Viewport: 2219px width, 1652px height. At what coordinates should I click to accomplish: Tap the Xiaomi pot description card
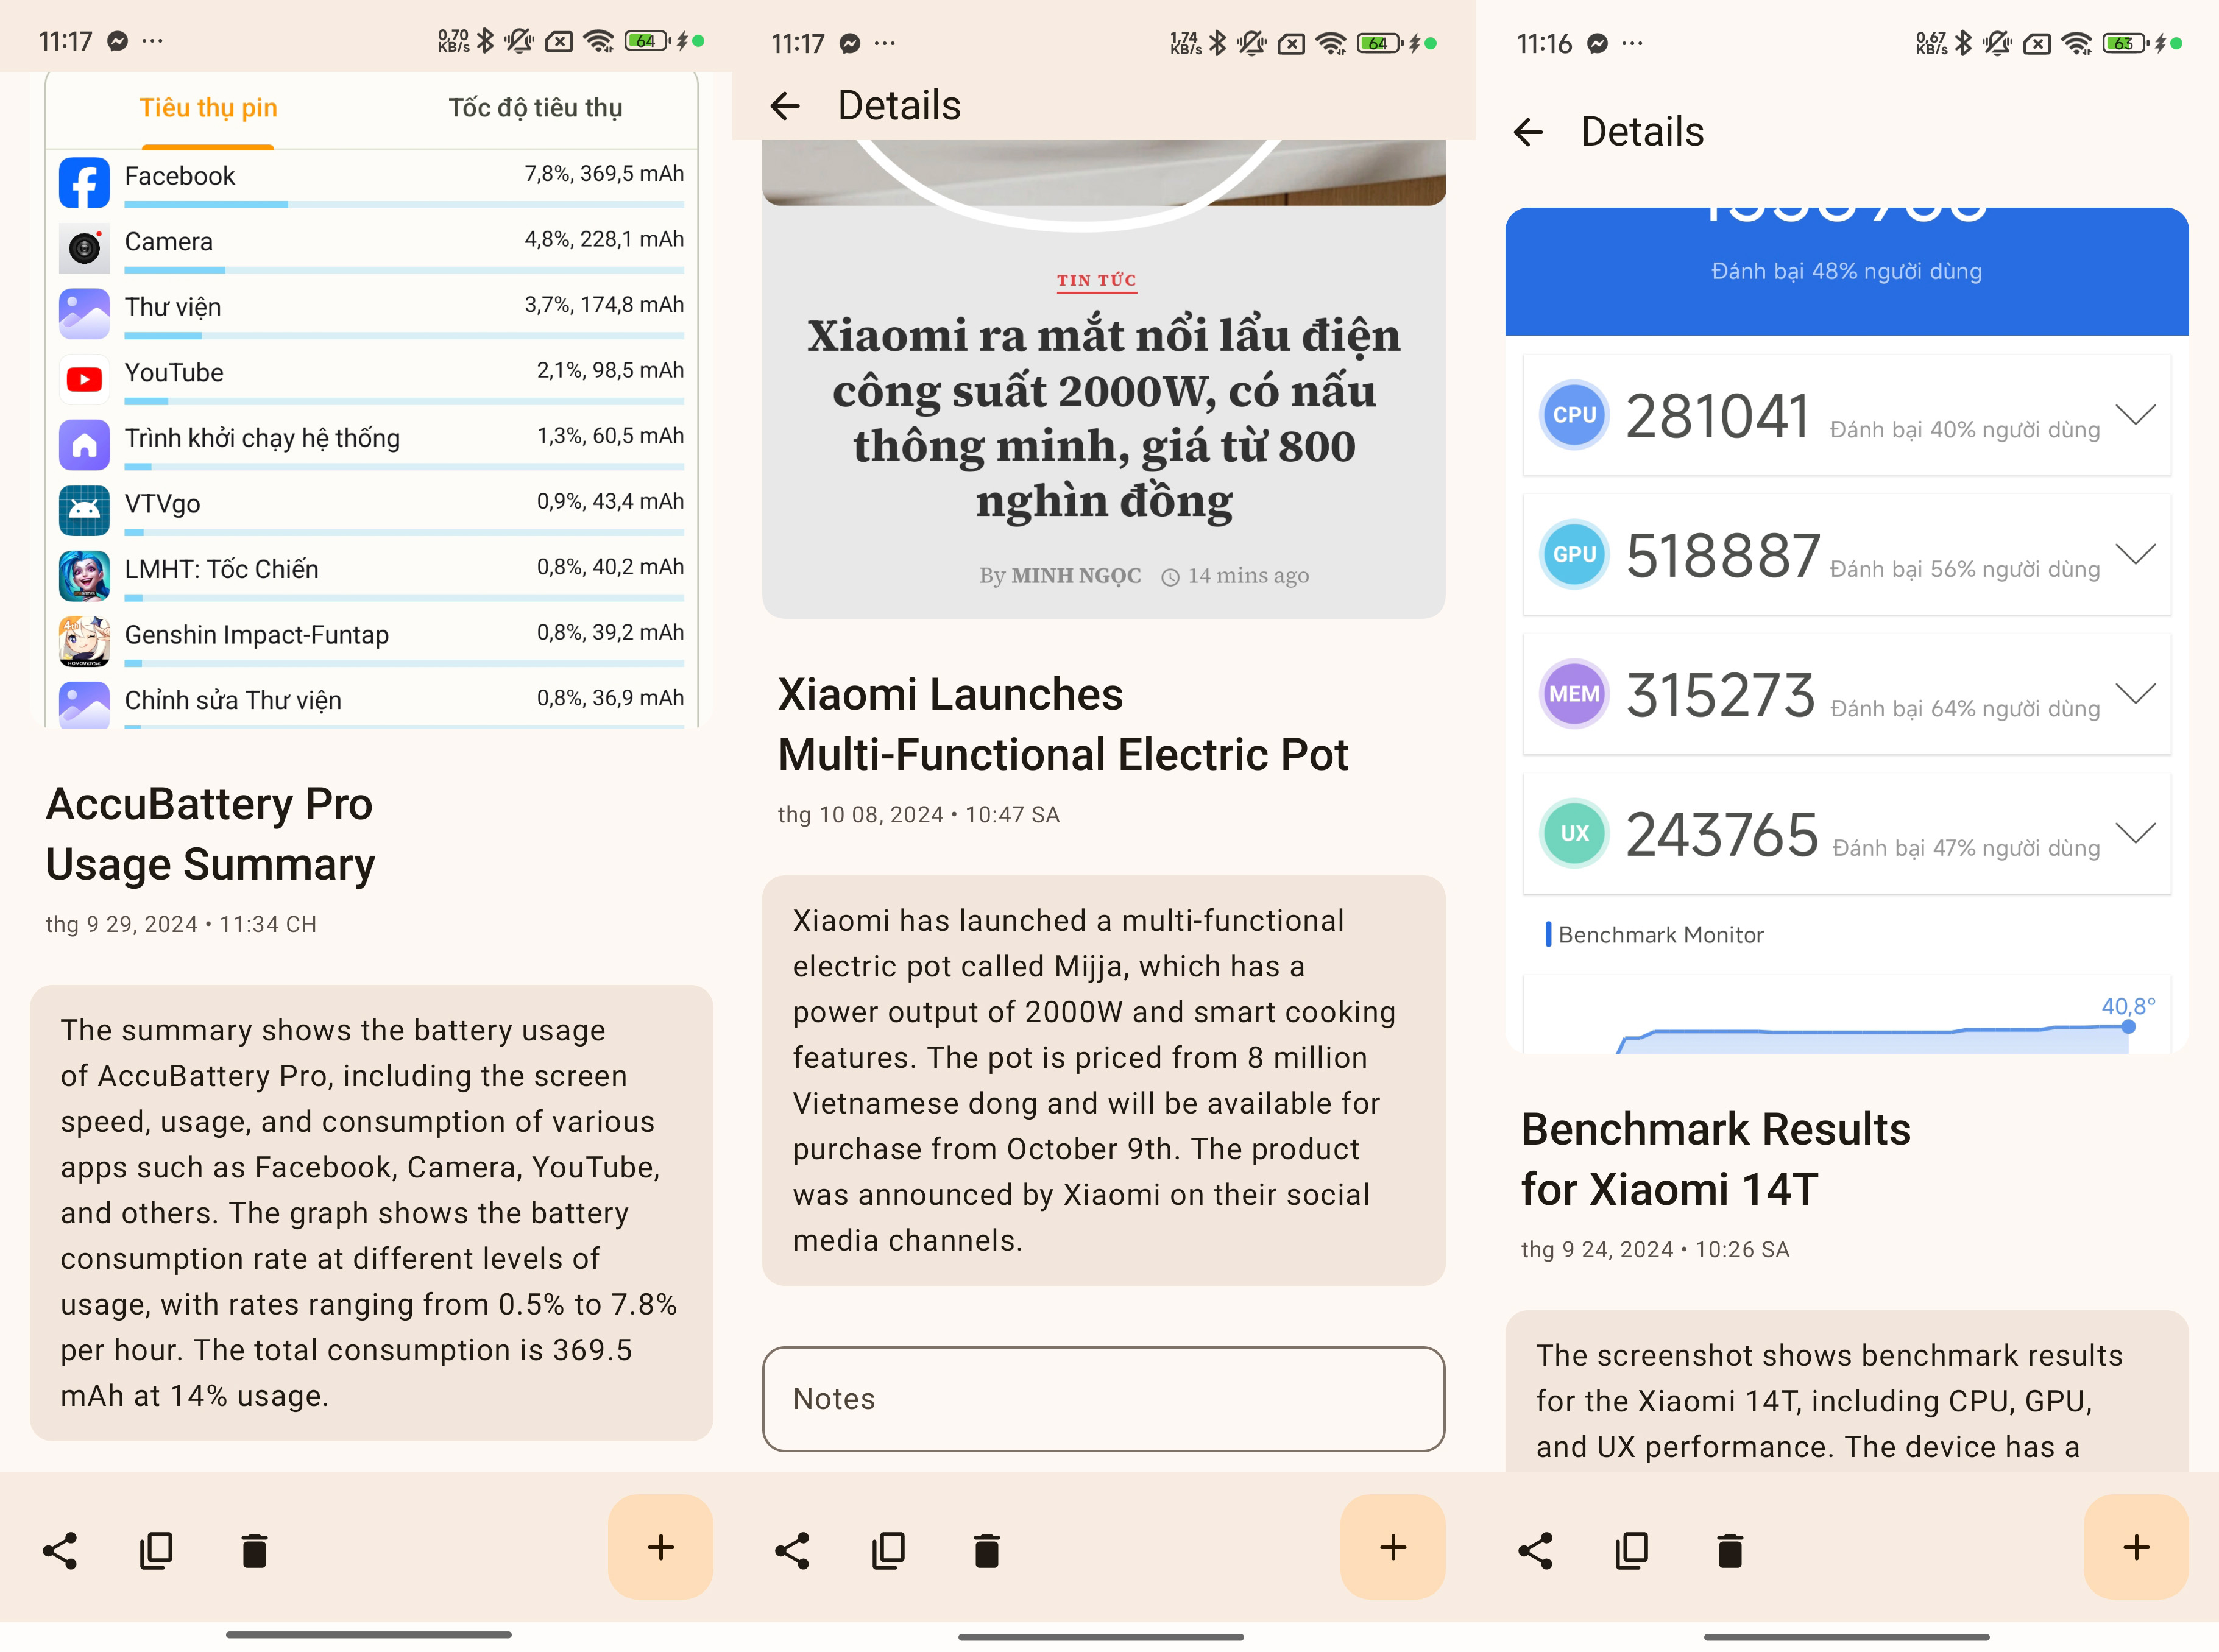(1103, 1080)
